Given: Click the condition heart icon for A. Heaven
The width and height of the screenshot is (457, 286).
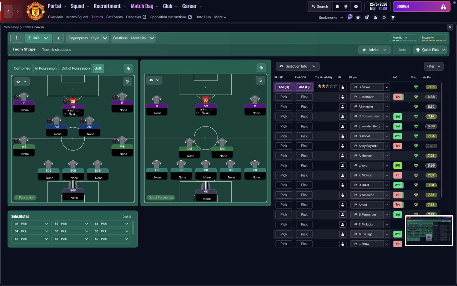Looking at the screenshot, I should point(416,156).
